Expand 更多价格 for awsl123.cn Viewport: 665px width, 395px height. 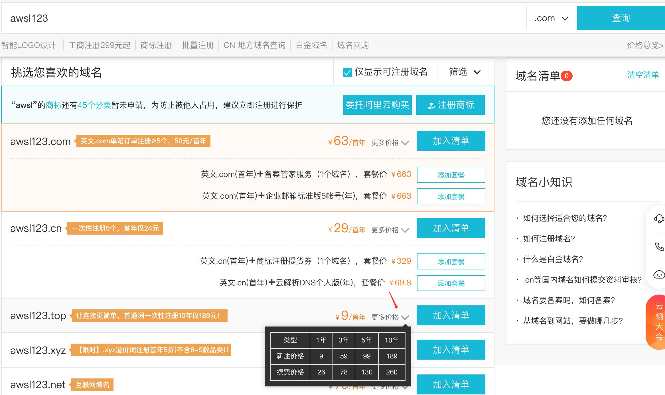pos(390,230)
